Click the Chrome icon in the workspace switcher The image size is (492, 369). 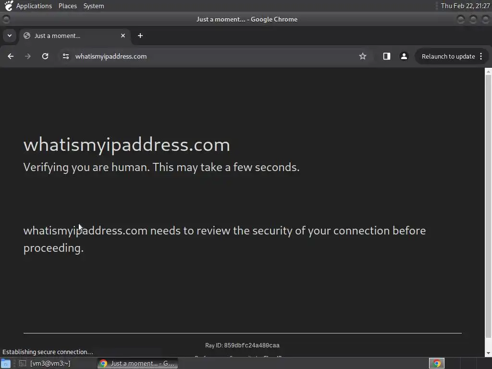click(436, 363)
